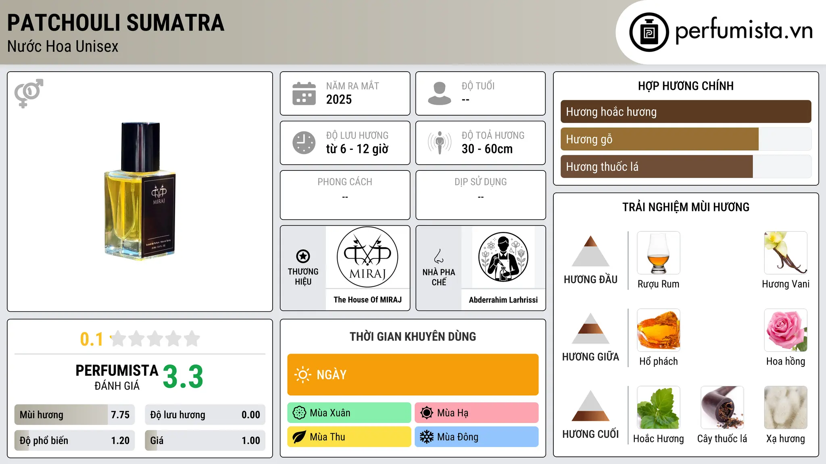Click the summer sun icon
The height and width of the screenshot is (464, 826).
click(427, 413)
